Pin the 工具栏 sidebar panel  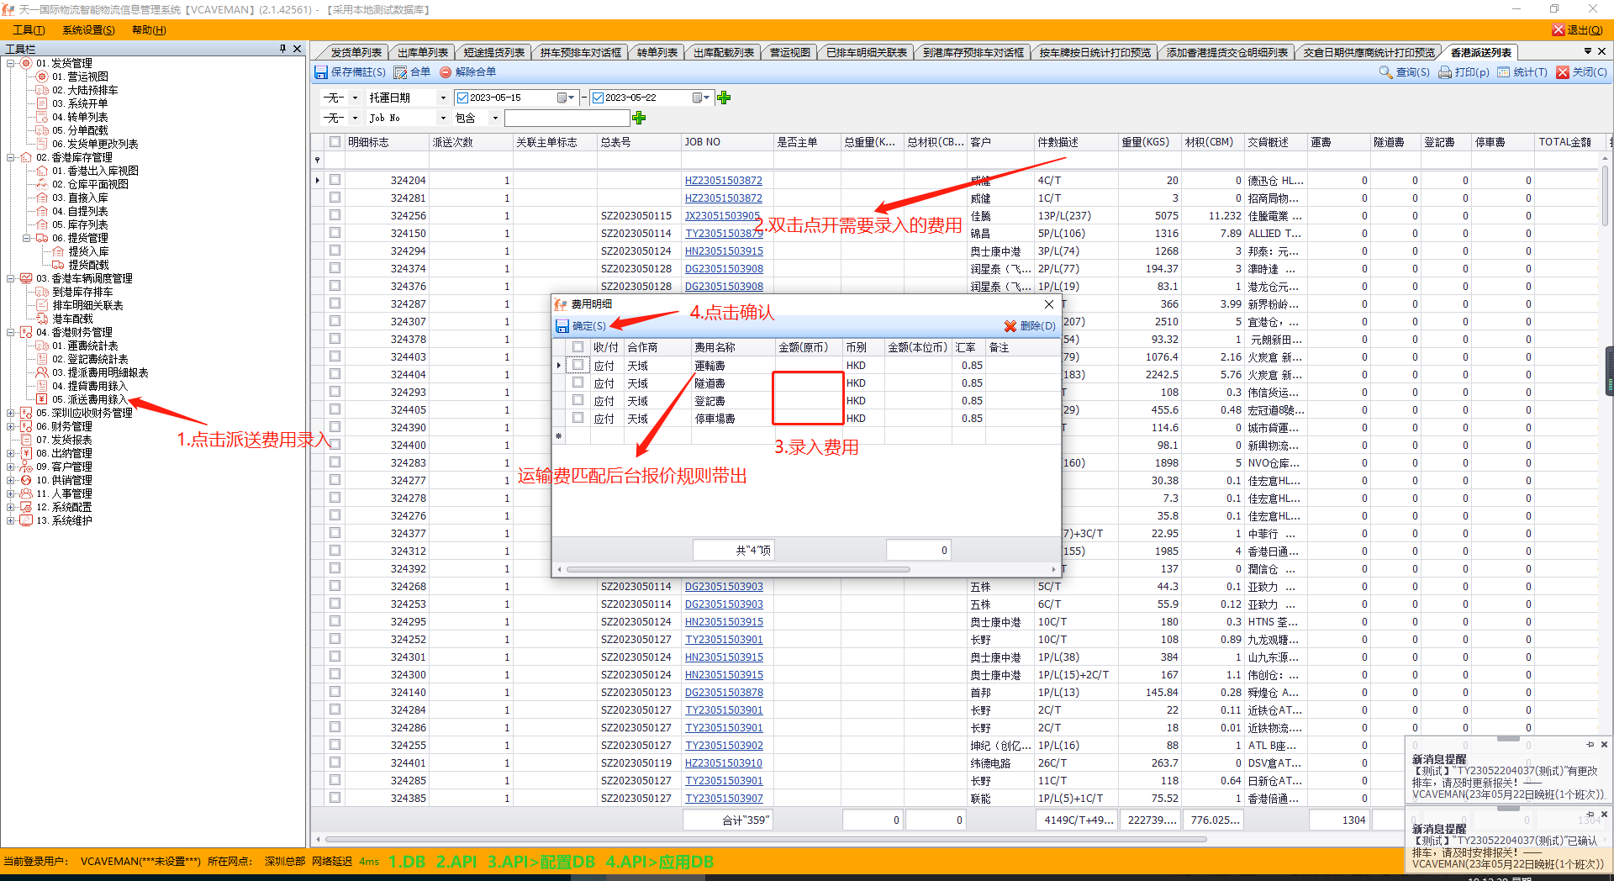pos(282,49)
